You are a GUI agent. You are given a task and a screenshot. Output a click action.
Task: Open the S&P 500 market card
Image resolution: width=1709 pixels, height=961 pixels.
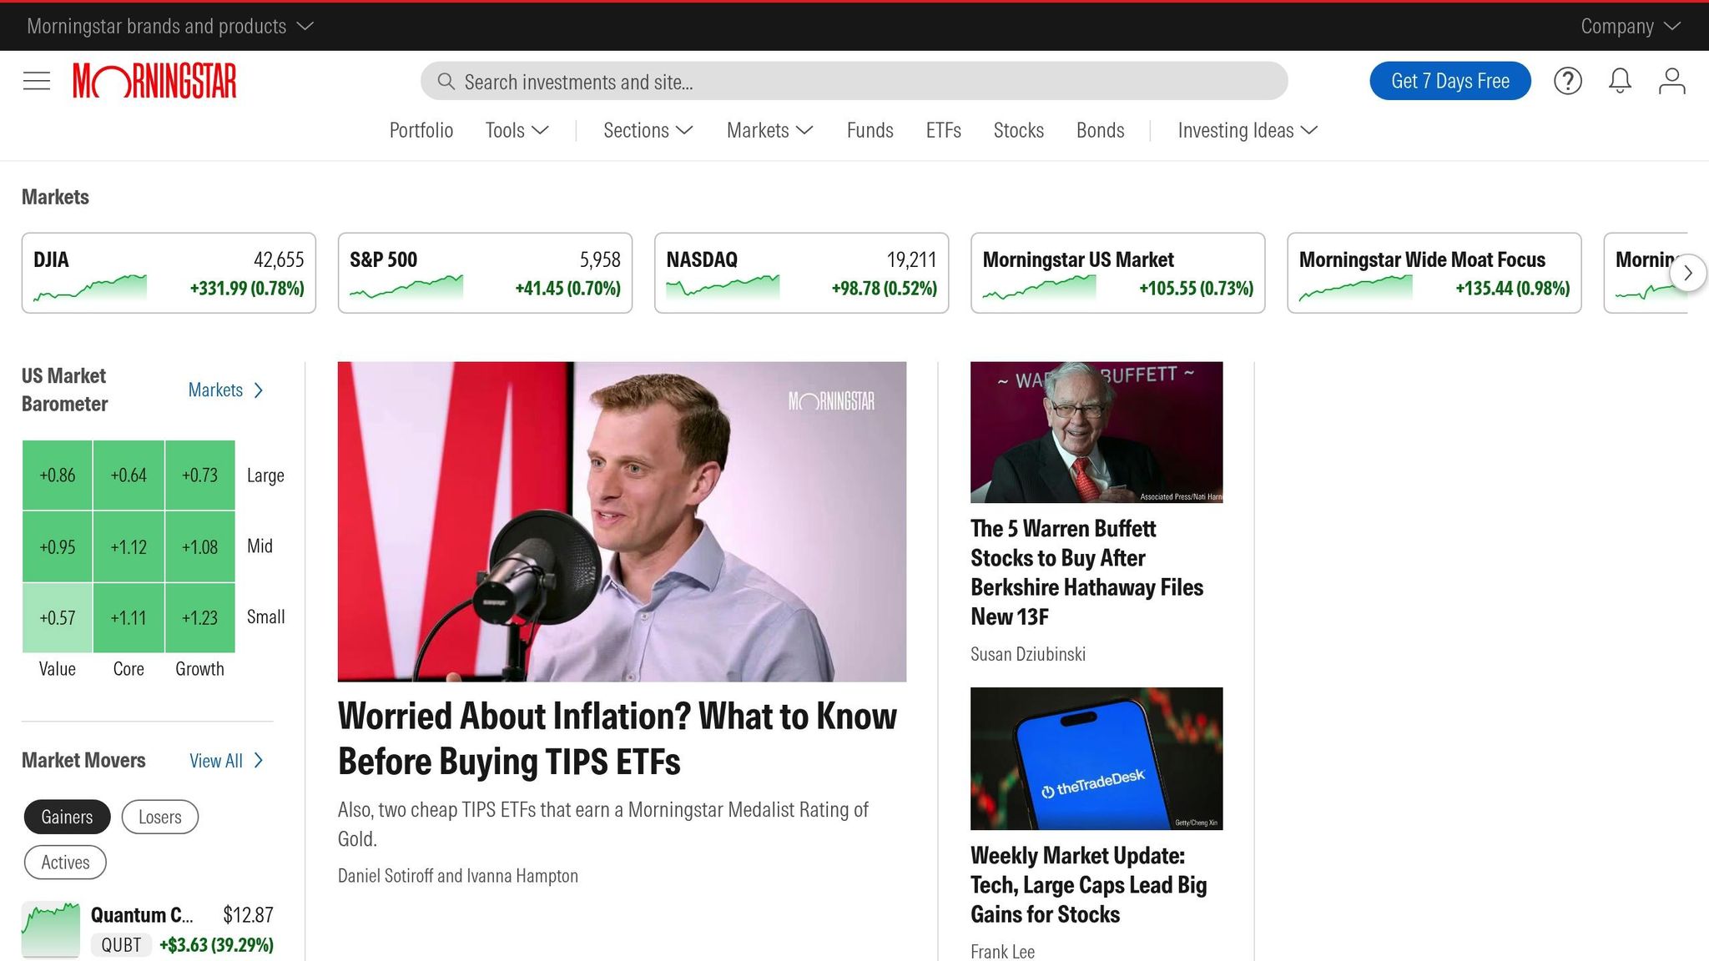click(x=485, y=273)
